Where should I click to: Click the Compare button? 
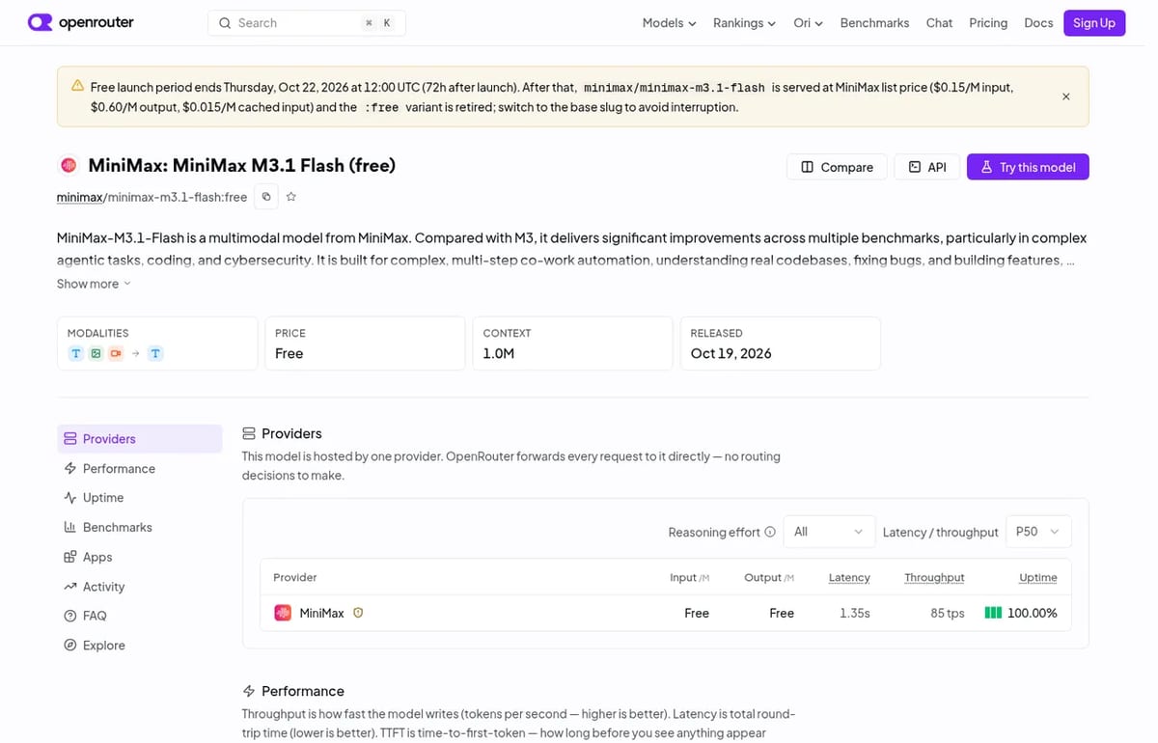coord(837,167)
